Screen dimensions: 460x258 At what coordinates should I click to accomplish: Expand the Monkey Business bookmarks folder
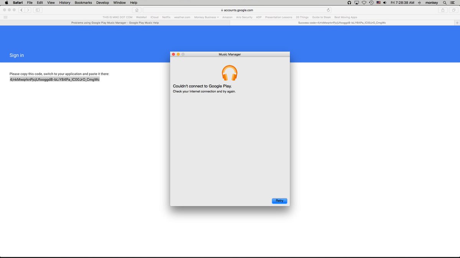pos(206,17)
